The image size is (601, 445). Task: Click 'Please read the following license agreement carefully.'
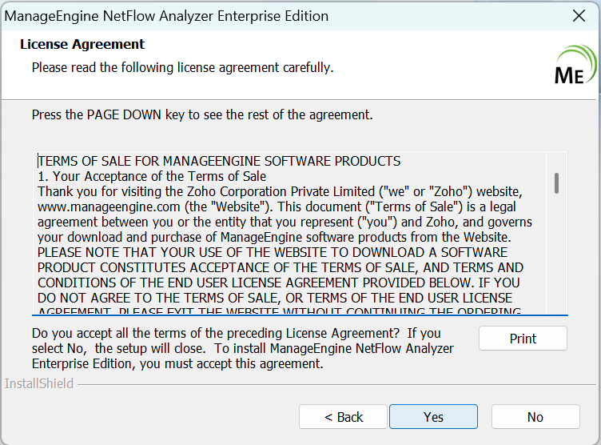pyautogui.click(x=182, y=67)
